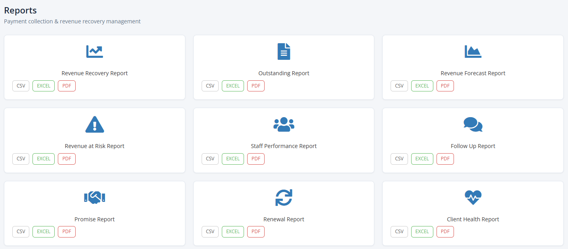Download Client Health Report as PDF
This screenshot has width=568, height=249.
click(445, 232)
